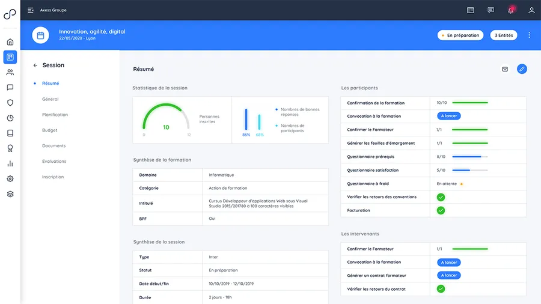Open the Général section

50,99
